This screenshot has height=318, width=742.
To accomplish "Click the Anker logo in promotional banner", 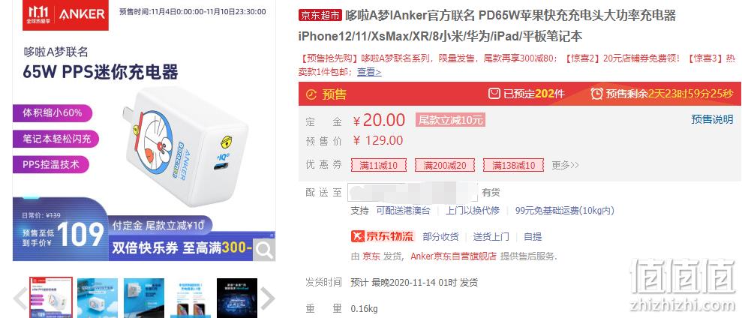I will coord(81,14).
